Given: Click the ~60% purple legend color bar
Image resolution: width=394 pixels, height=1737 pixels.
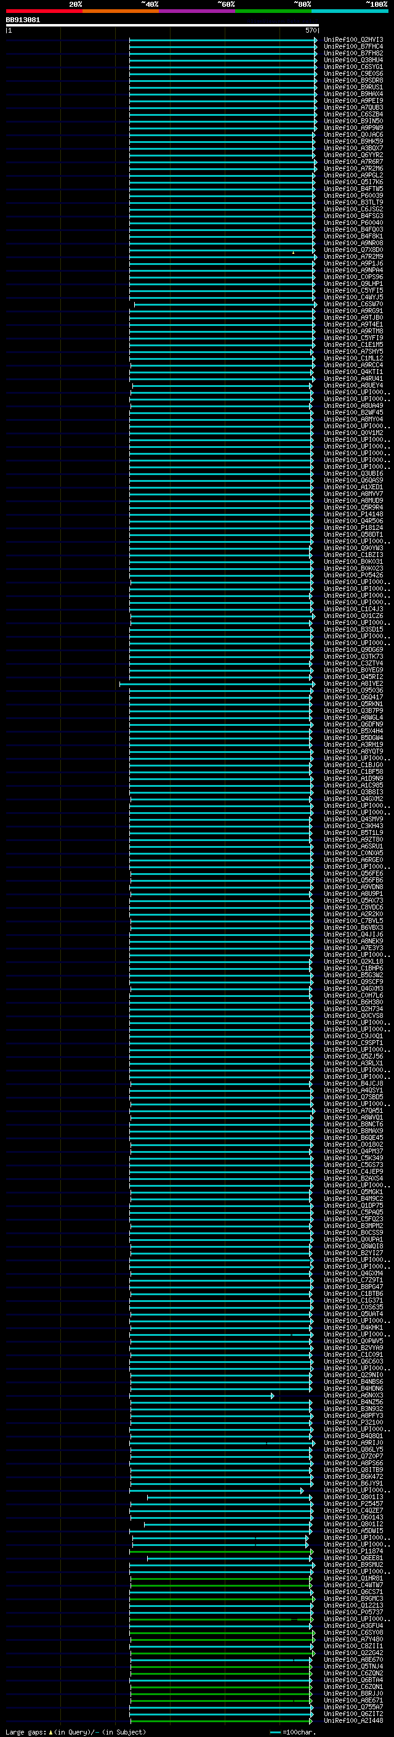Looking at the screenshot, I should (198, 11).
